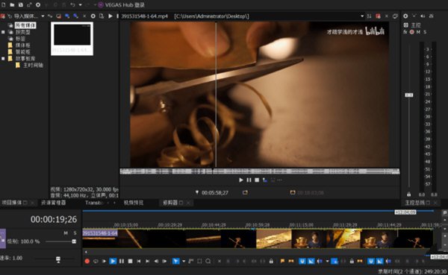This screenshot has height=275, width=448.
Task: Toggle master bus Solo (S) button
Action: coord(425,32)
